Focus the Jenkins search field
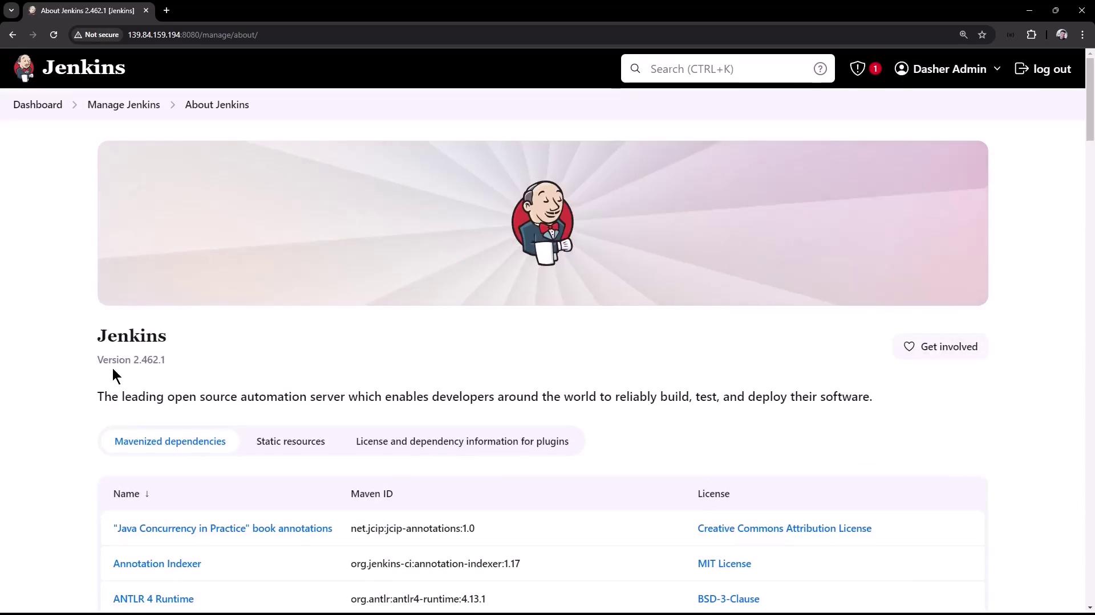1095x615 pixels. [727, 69]
